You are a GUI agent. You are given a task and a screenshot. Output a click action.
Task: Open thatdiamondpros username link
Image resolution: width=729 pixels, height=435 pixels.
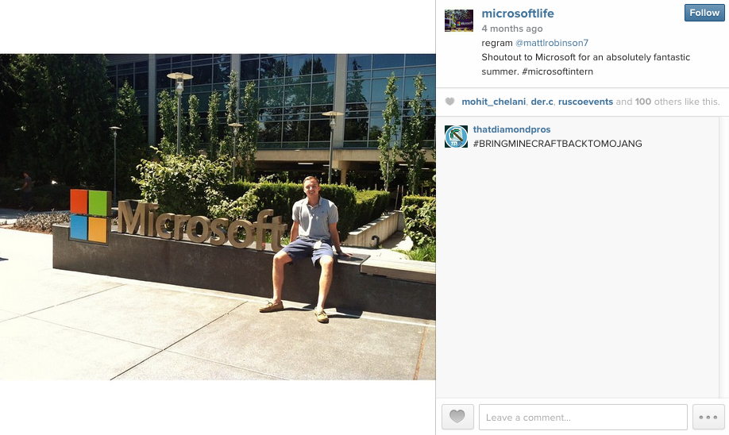coord(511,129)
